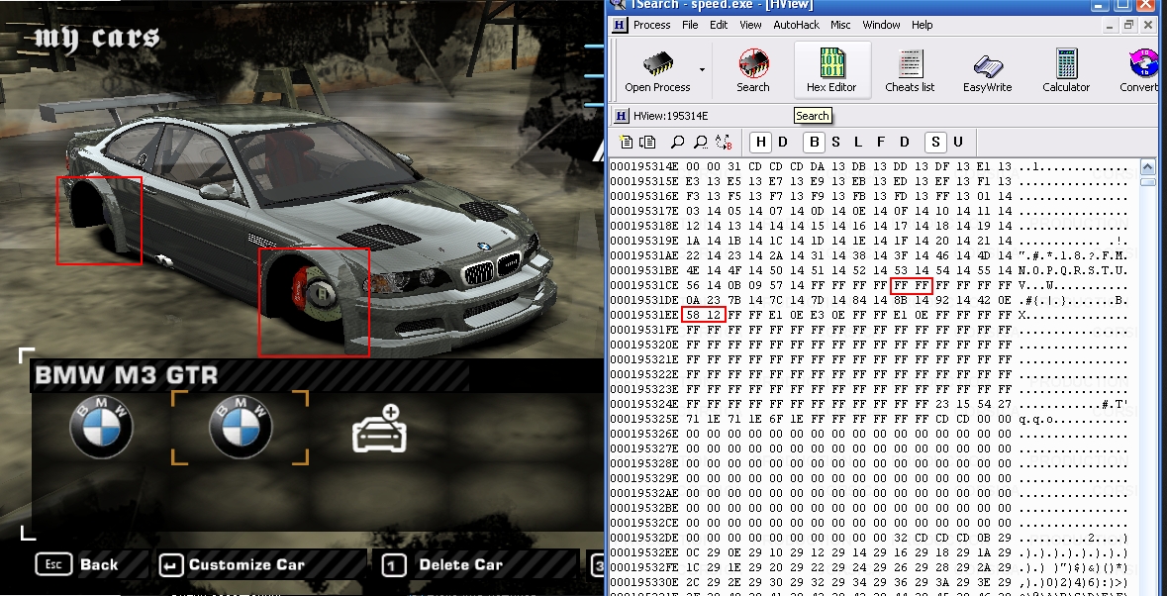The height and width of the screenshot is (596, 1167).
Task: Click the HView:195314E label
Action: tap(670, 116)
